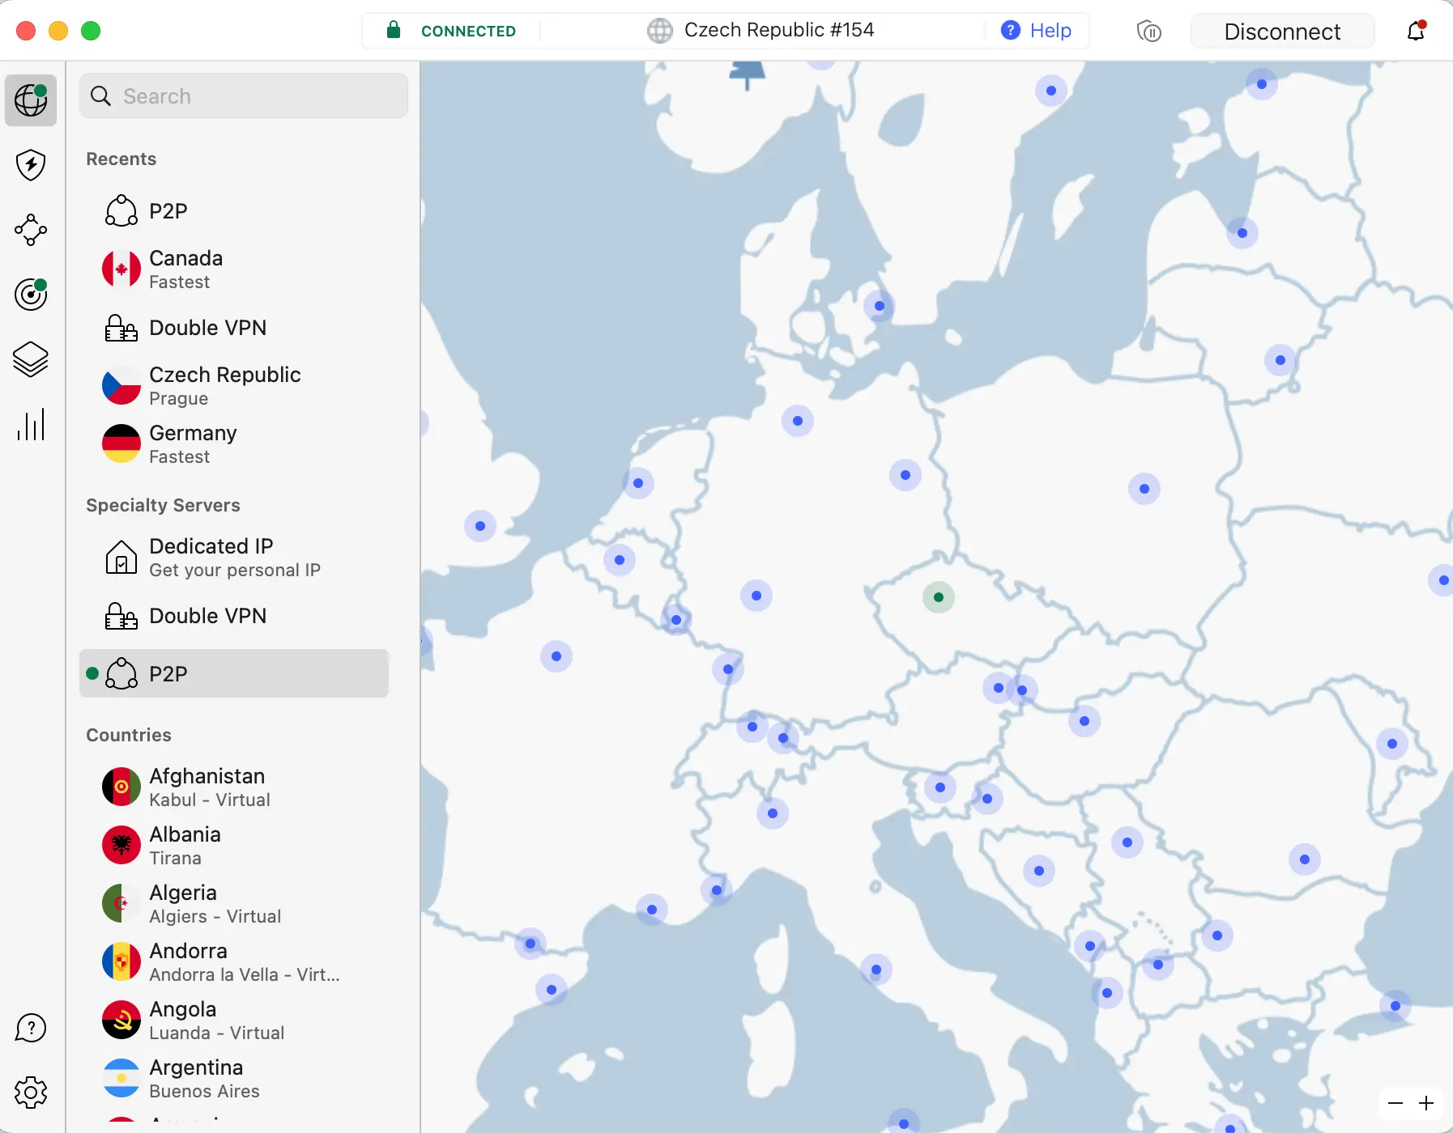
Task: Connect to Angola Luanda Virtual
Action: [x=234, y=1021]
